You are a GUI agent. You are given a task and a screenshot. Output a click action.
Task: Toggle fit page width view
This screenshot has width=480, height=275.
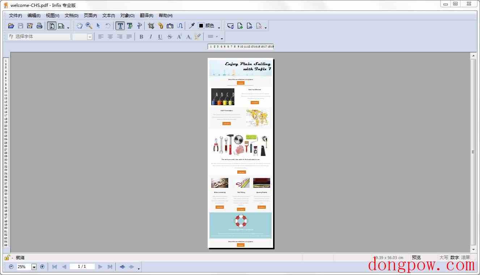61,26
